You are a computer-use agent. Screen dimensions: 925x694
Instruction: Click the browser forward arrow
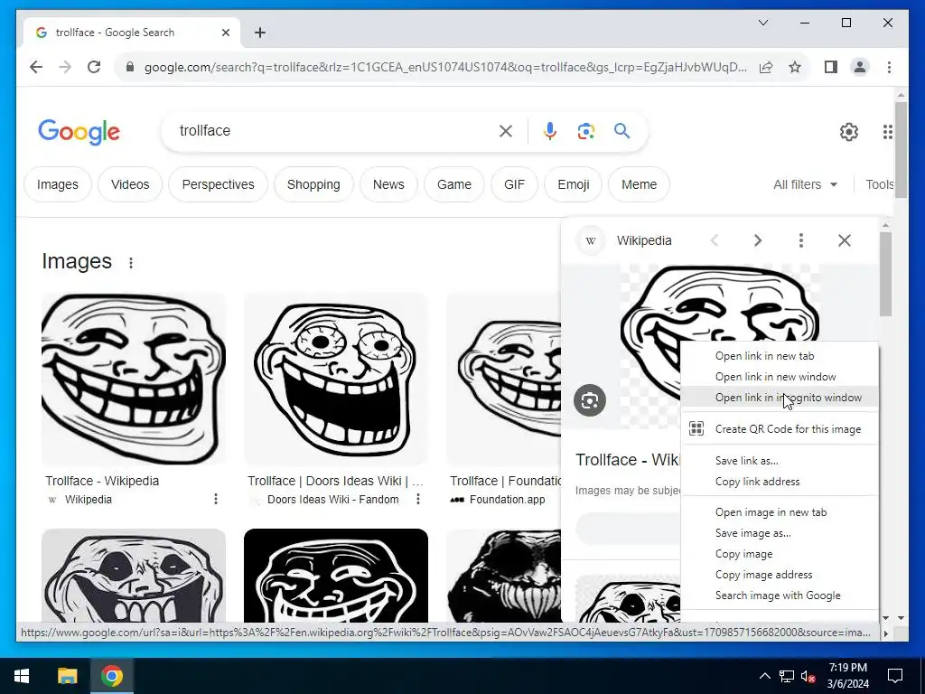(x=65, y=67)
